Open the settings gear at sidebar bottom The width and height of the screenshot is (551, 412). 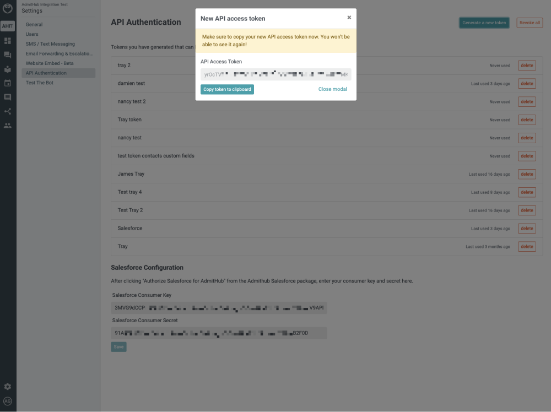point(8,386)
